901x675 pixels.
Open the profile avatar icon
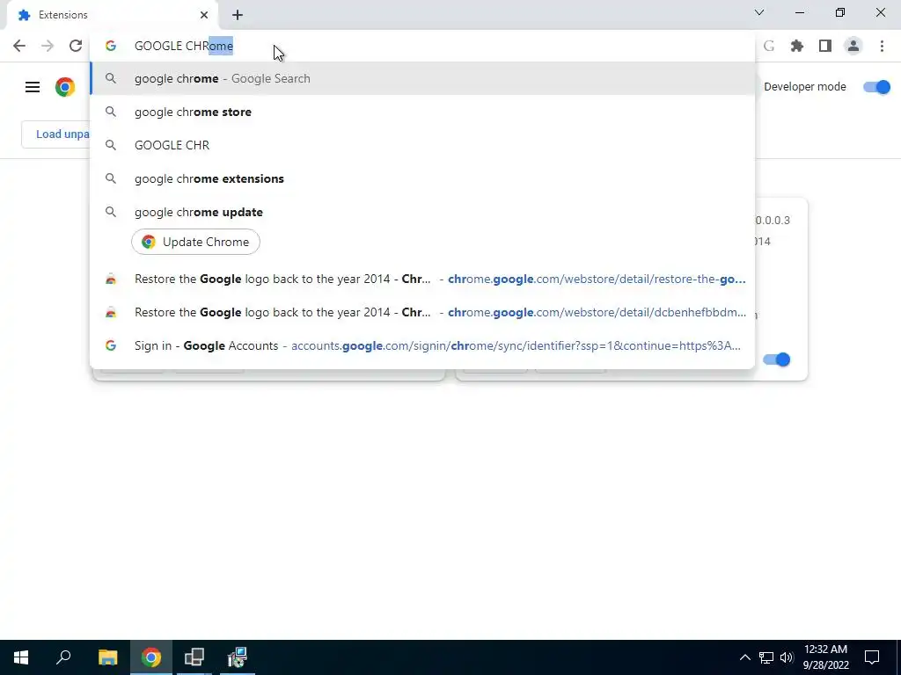[853, 46]
